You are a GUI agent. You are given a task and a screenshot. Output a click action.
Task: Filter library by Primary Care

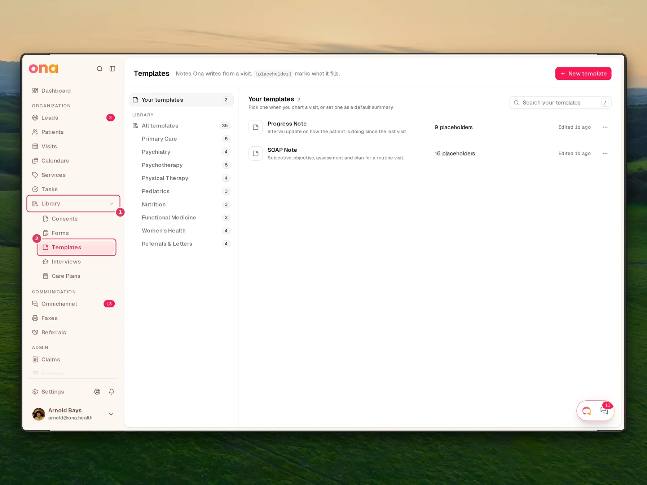pyautogui.click(x=181, y=139)
